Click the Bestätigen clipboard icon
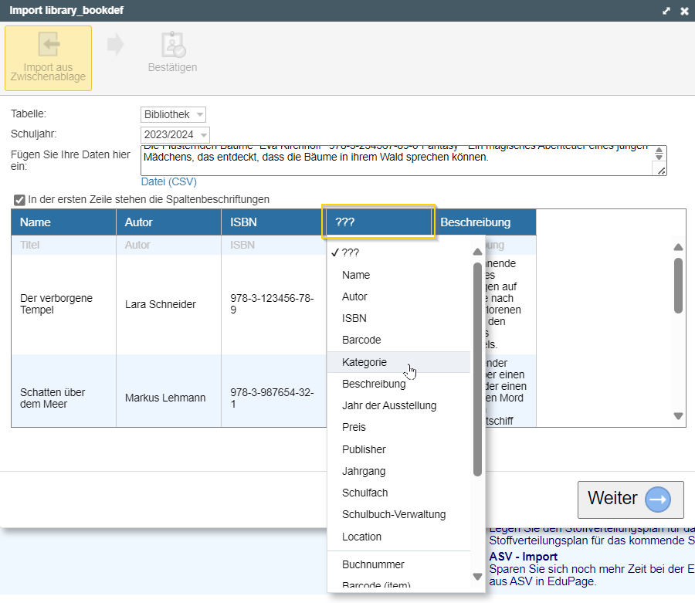 point(173,44)
